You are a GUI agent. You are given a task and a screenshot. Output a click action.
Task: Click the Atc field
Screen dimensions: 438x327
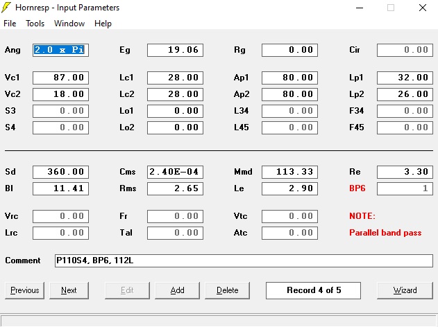pos(289,233)
